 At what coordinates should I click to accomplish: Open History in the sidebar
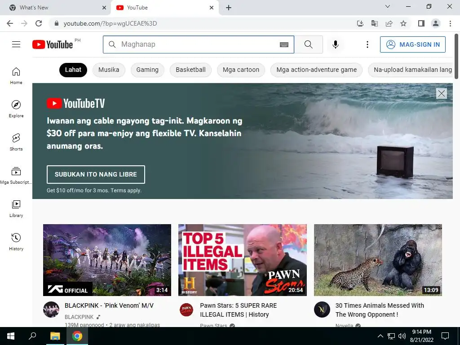click(x=16, y=242)
